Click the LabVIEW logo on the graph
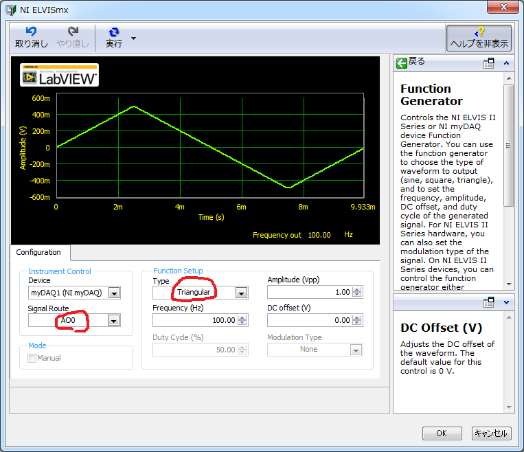524x452 pixels. (x=60, y=75)
